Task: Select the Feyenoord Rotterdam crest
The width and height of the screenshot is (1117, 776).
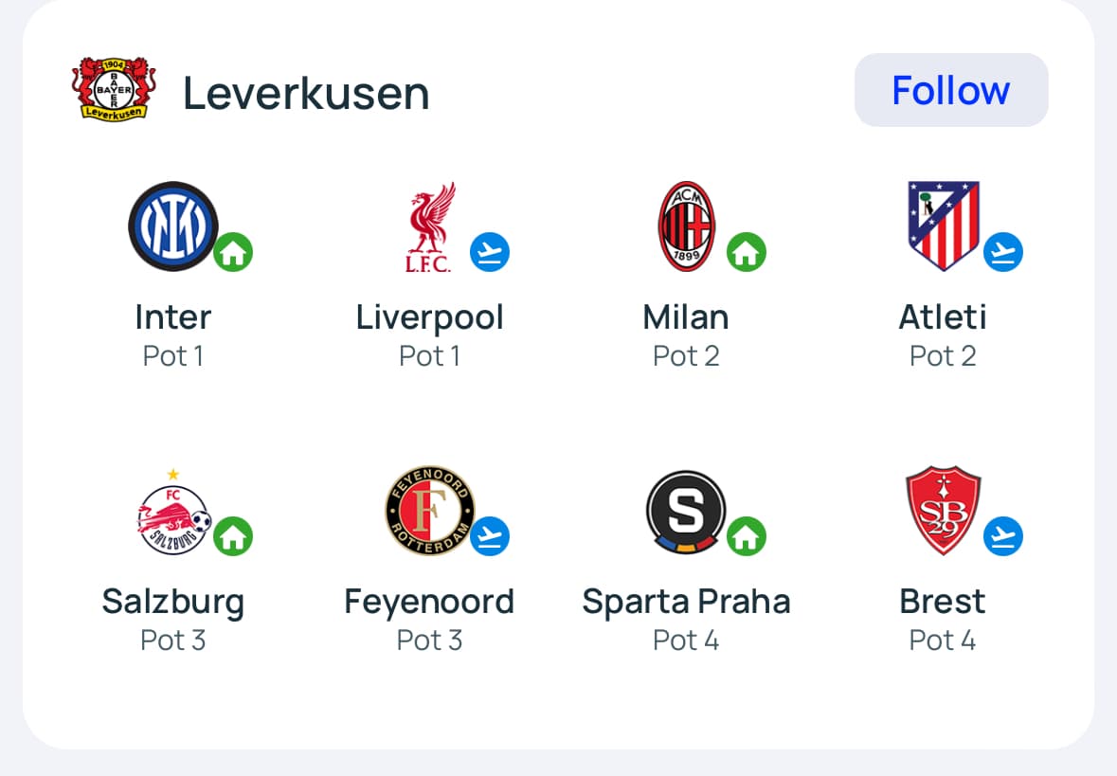Action: pyautogui.click(x=429, y=511)
